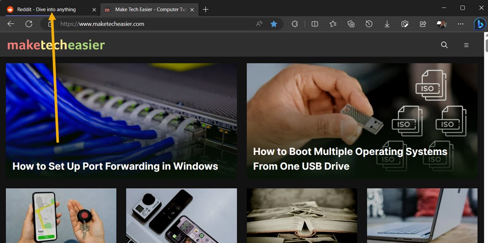The height and width of the screenshot is (243, 488).
Task: Open the Downloads icon
Action: [387, 24]
